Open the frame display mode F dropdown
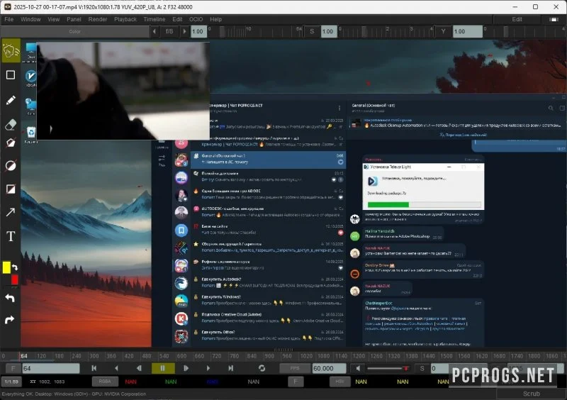Screen dimensions: 567x400 (x=13, y=369)
